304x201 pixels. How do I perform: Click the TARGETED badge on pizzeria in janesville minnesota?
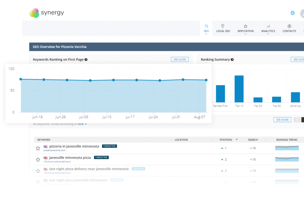(109, 146)
